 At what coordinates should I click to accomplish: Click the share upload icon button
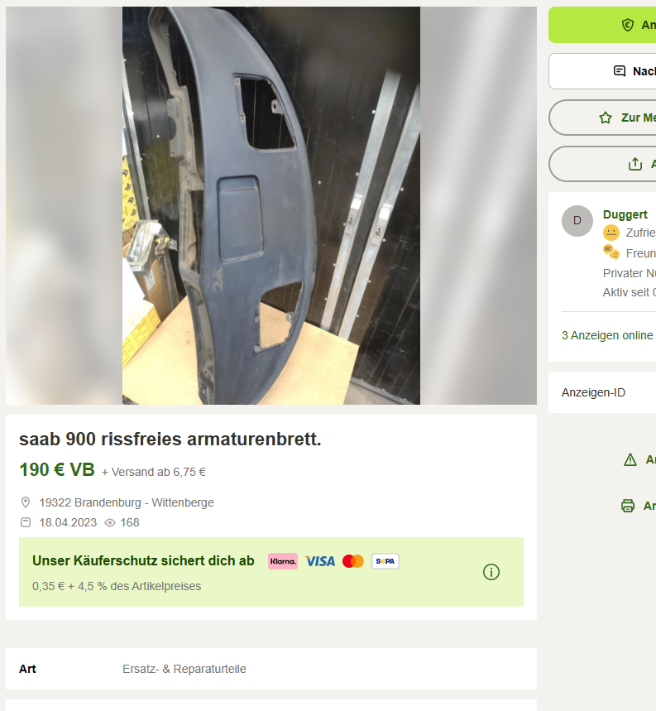tap(635, 164)
